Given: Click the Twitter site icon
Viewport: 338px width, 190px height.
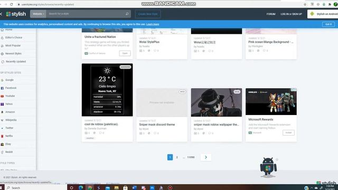Looking at the screenshot, I should tap(2, 128).
